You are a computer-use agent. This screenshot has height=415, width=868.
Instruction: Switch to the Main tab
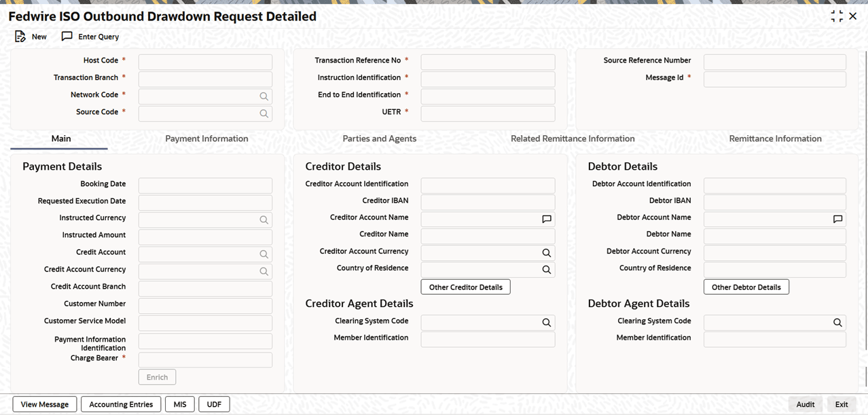[61, 139]
